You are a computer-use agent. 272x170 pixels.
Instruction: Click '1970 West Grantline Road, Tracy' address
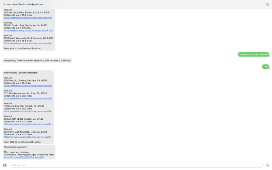[26, 132]
